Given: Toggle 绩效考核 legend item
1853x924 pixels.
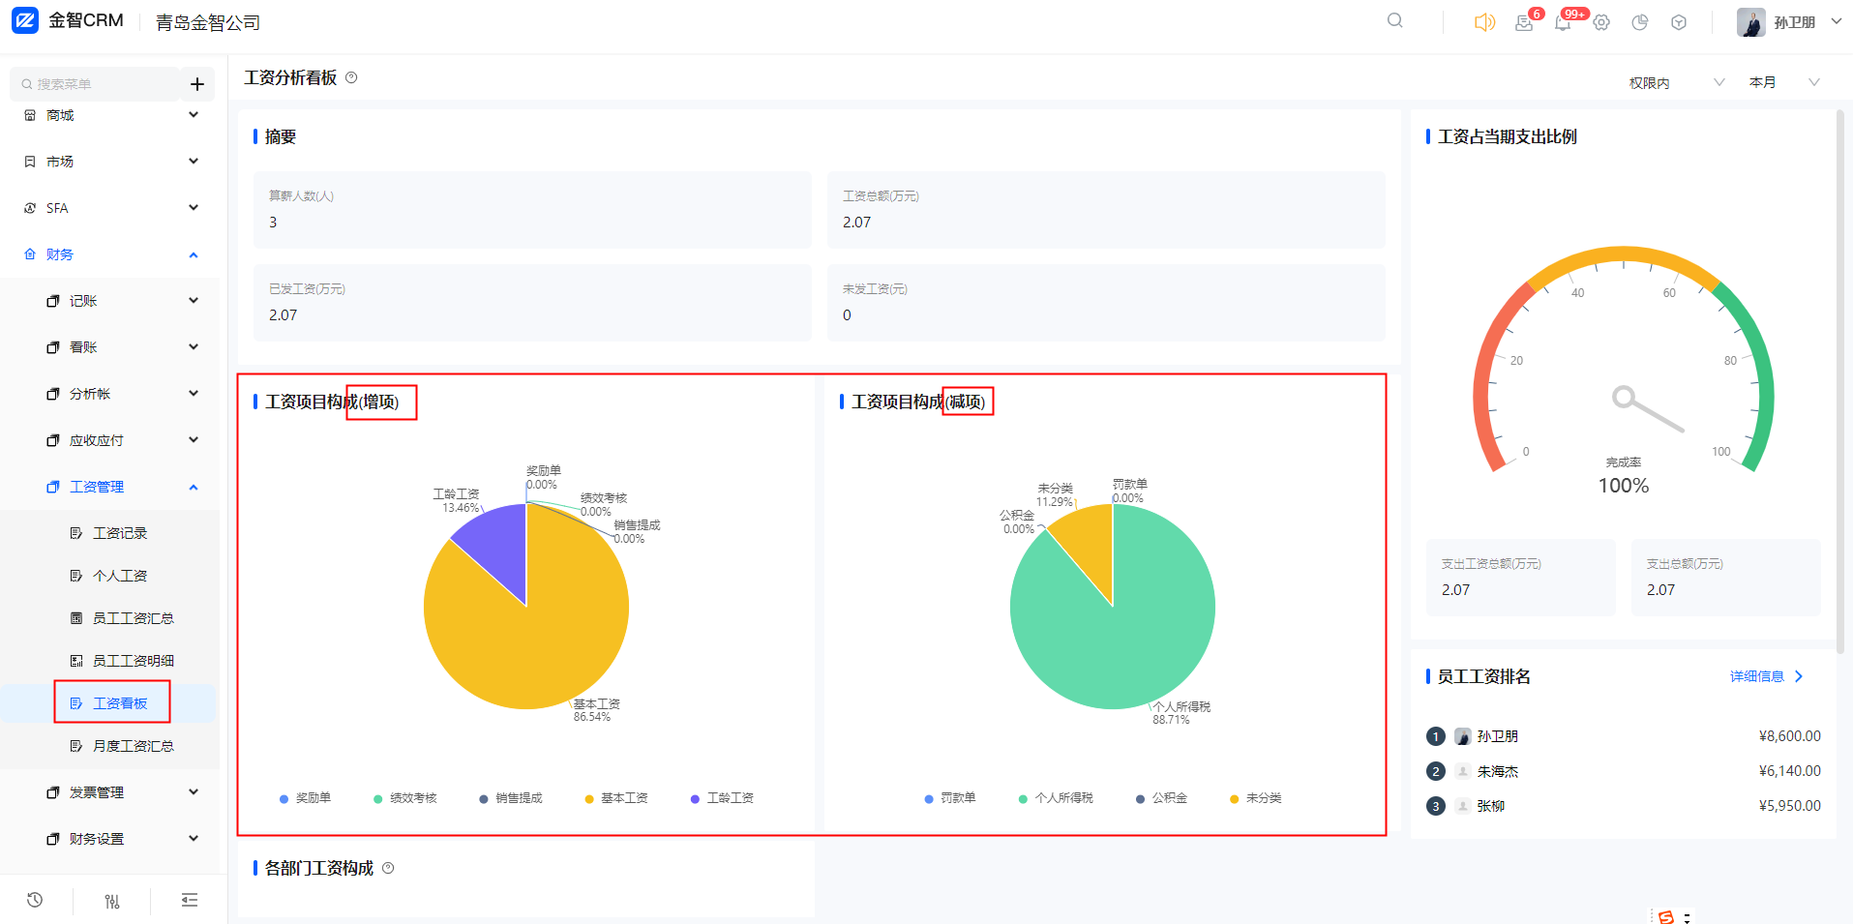Looking at the screenshot, I should (404, 798).
